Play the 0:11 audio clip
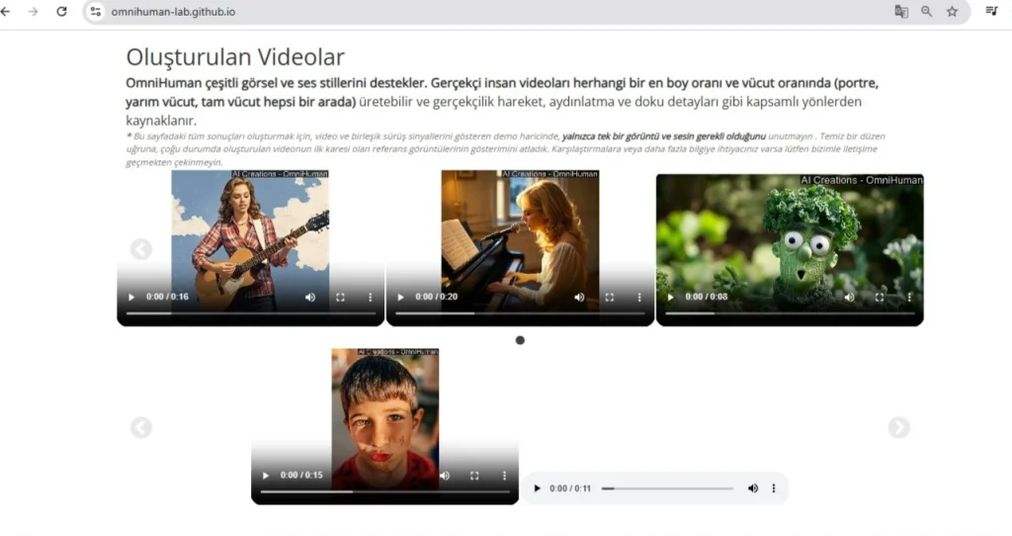The height and width of the screenshot is (536, 1012). point(537,489)
